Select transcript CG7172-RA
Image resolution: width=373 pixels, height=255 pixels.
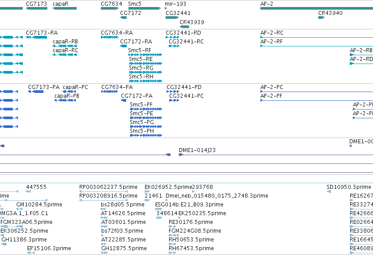136,42
